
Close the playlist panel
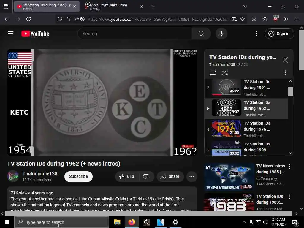[285, 60]
